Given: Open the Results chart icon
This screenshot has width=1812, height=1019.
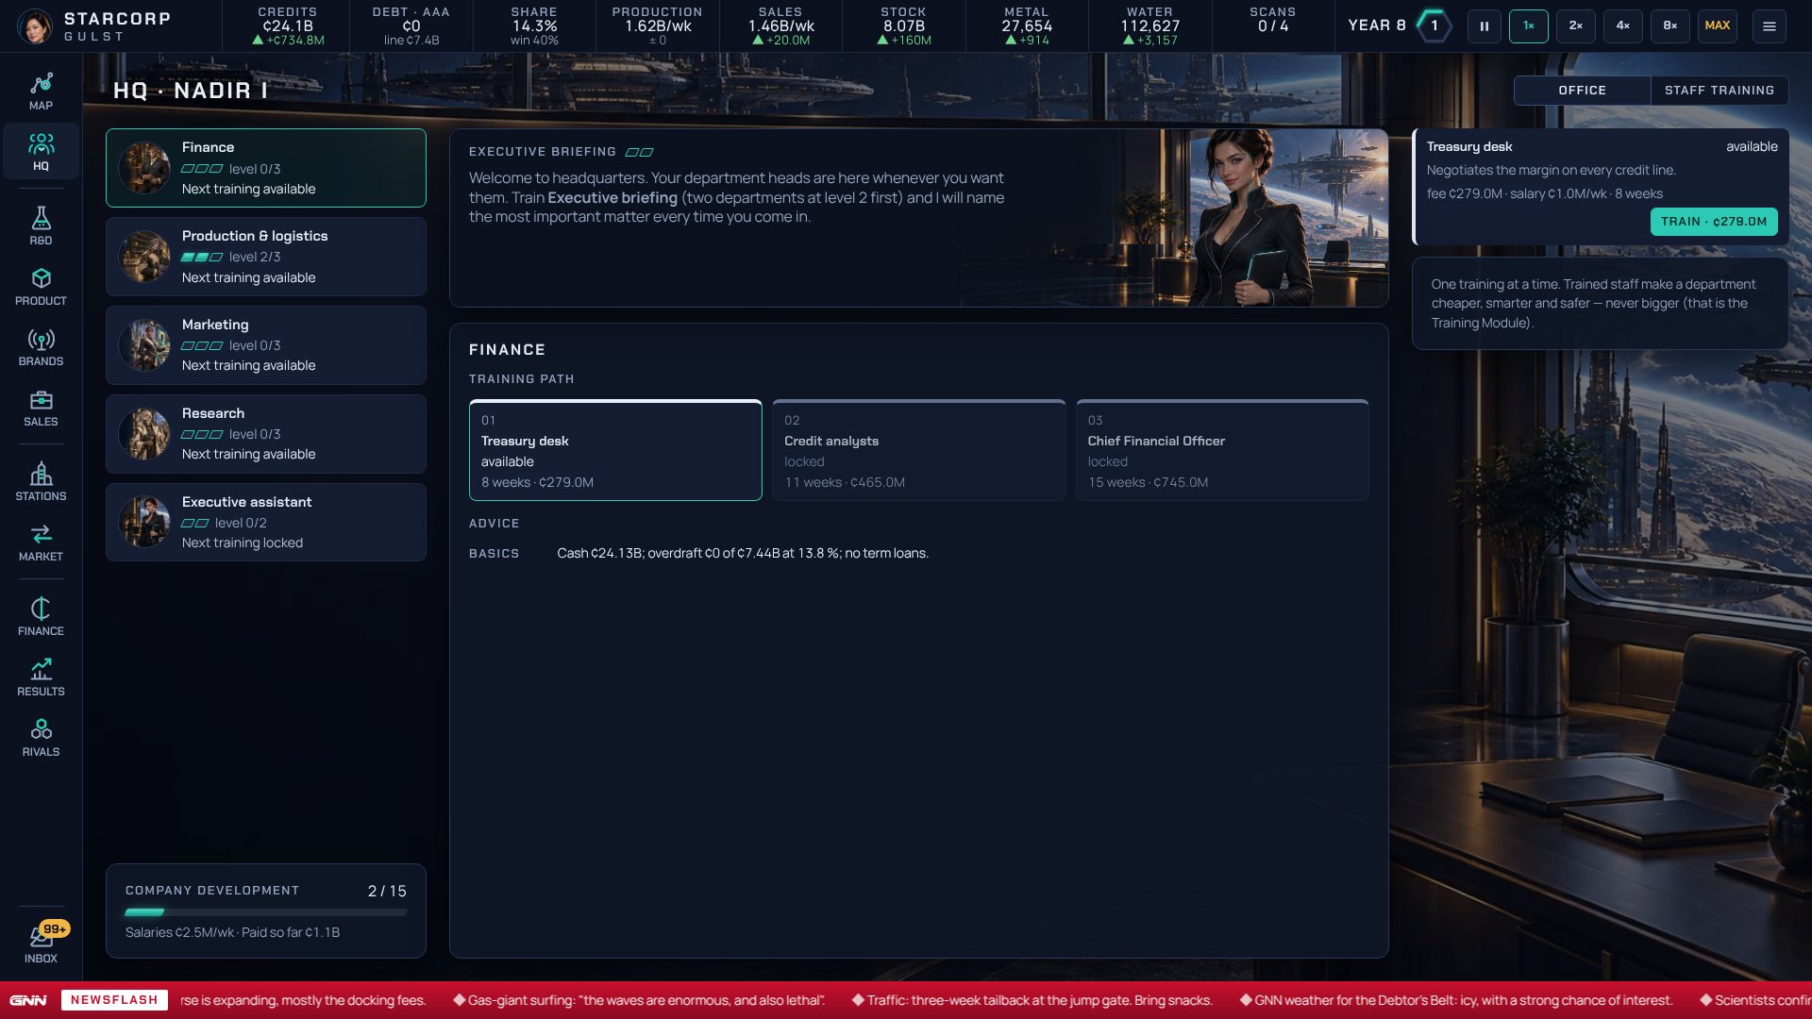Looking at the screenshot, I should pyautogui.click(x=41, y=677).
